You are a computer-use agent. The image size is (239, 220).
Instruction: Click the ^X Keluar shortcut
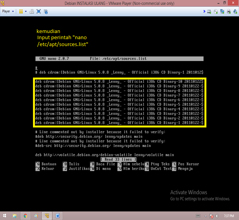45,169
